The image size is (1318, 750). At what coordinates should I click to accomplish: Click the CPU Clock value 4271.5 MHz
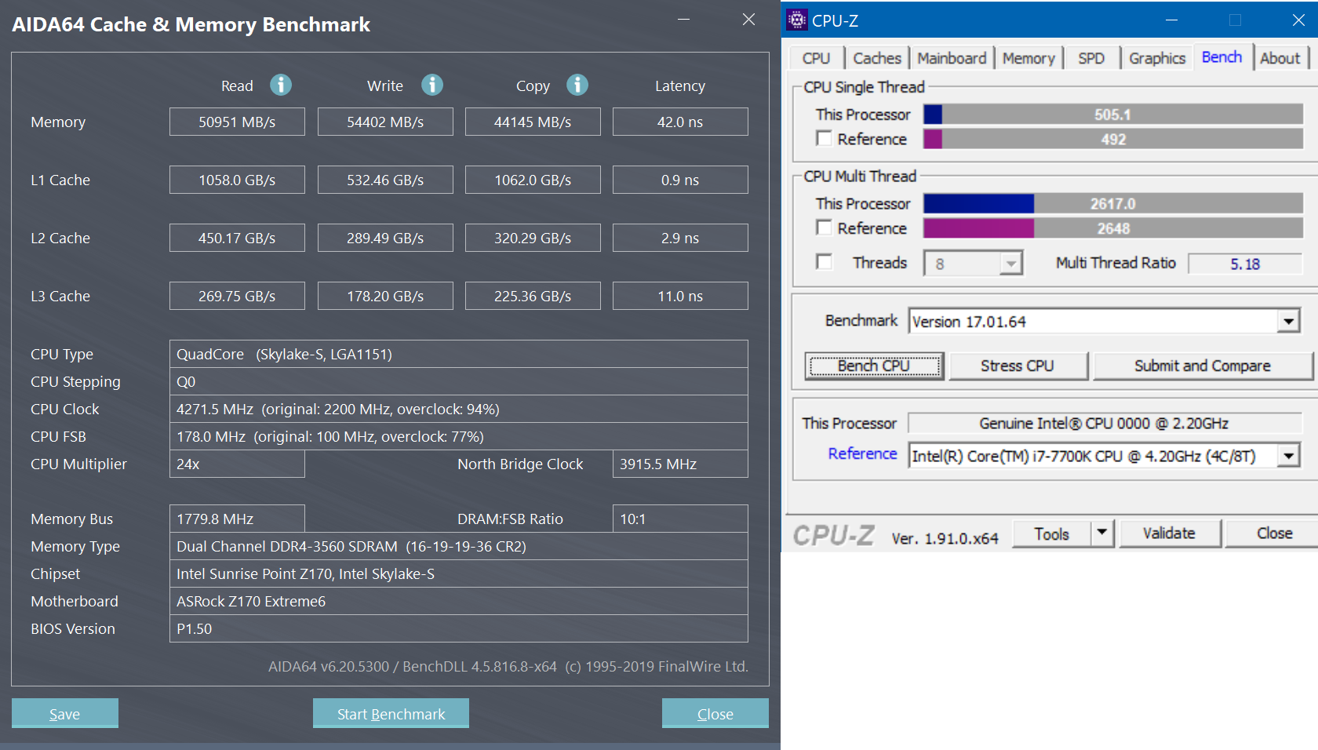coord(459,409)
